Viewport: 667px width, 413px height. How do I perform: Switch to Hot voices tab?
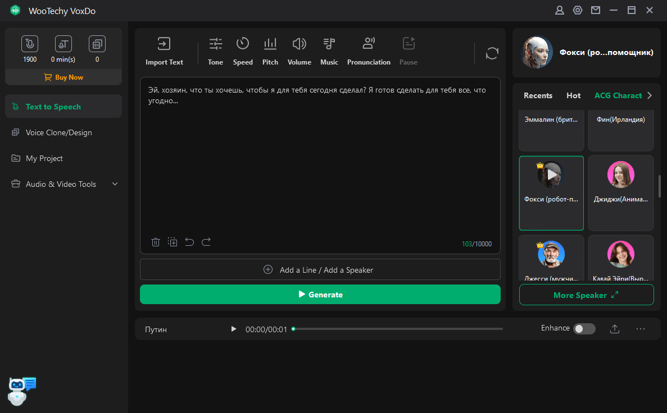[x=573, y=95]
